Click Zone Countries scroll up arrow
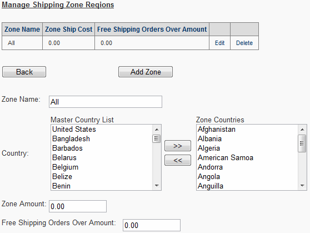Screen dimensions: 310x233 [302, 130]
